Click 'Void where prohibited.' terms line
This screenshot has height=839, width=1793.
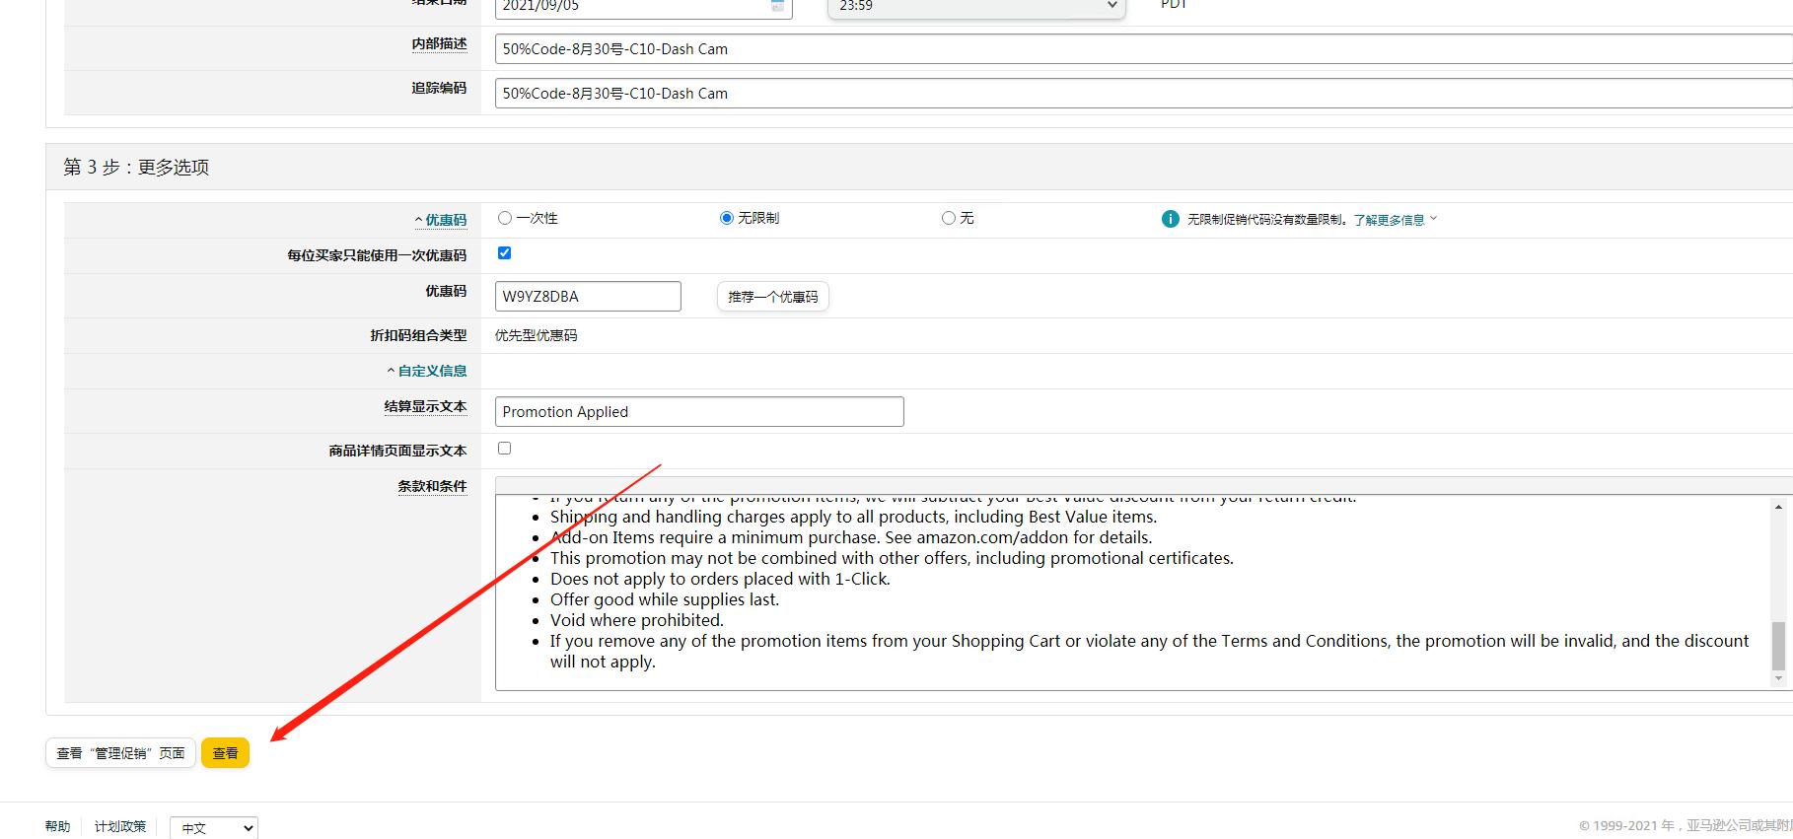(x=637, y=620)
